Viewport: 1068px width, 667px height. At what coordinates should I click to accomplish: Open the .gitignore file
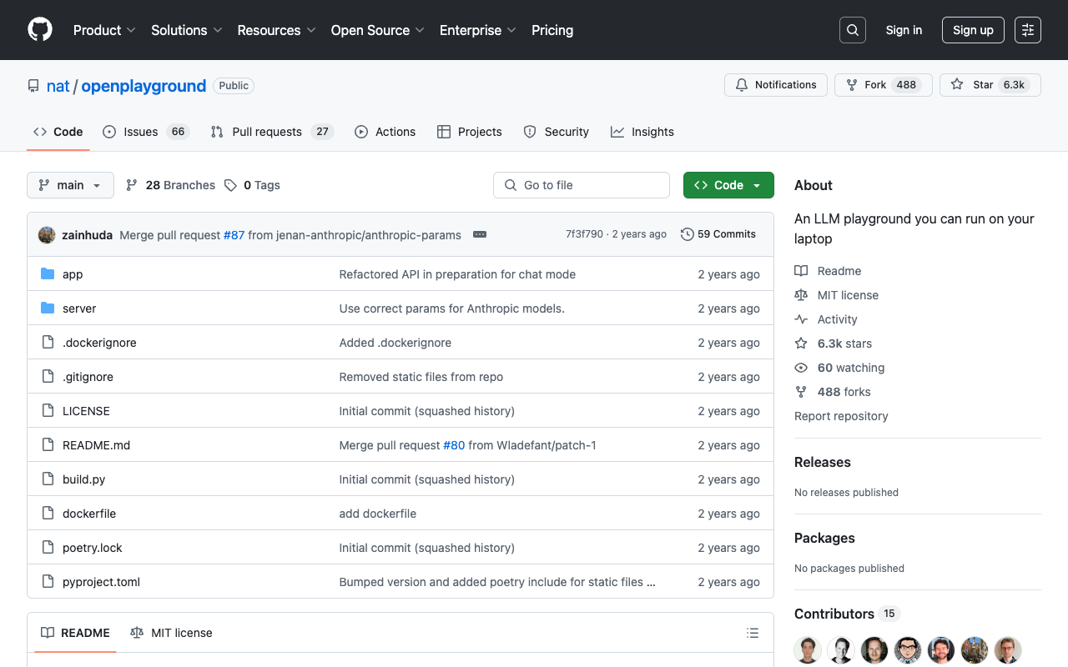88,377
